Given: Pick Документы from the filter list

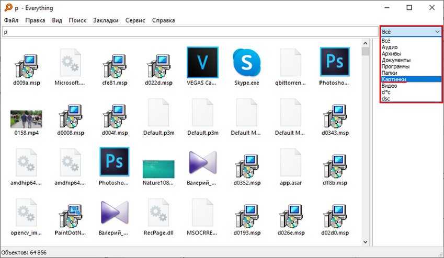Looking at the screenshot, I should pyautogui.click(x=396, y=60).
